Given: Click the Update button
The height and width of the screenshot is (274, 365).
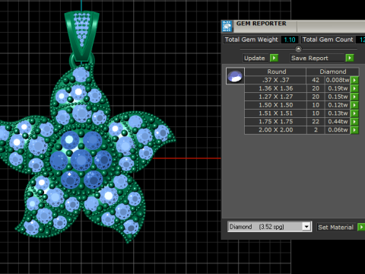Looking at the screenshot, I should click(255, 58).
